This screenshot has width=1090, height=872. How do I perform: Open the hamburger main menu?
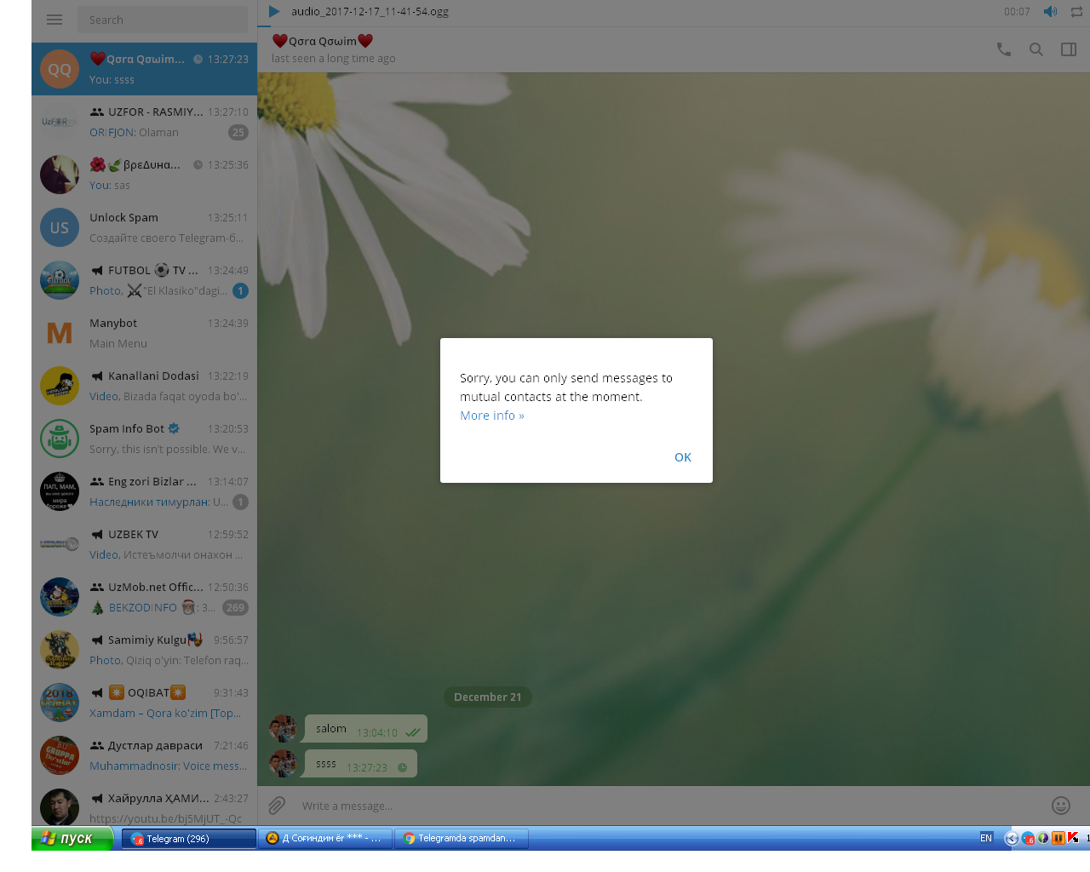click(x=54, y=20)
